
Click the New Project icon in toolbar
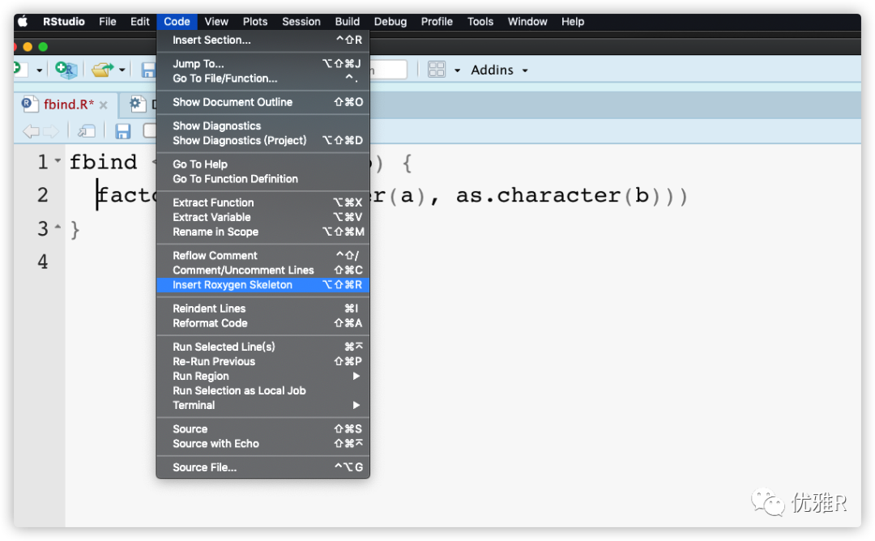(66, 70)
